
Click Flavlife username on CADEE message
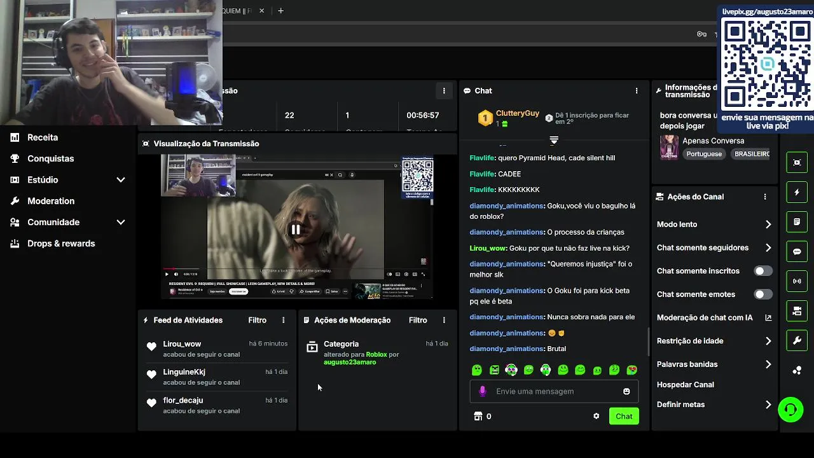(x=482, y=174)
